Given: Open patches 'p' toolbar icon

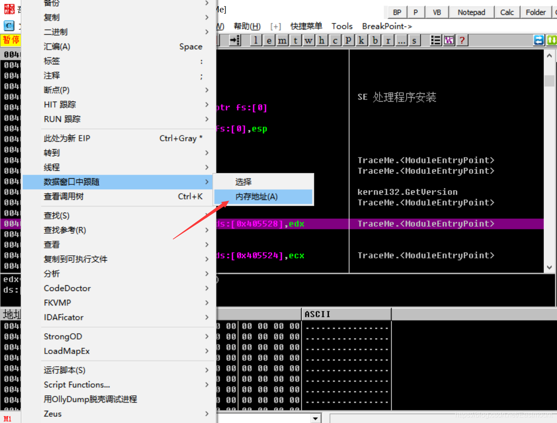Looking at the screenshot, I should [348, 40].
